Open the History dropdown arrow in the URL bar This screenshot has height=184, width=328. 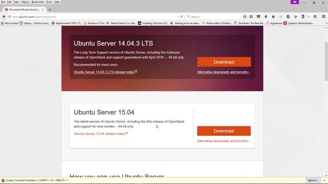178,17
